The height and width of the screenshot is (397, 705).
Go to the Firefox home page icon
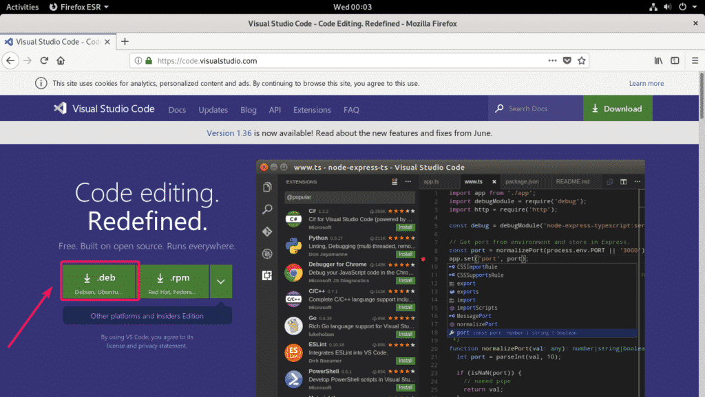coord(61,60)
